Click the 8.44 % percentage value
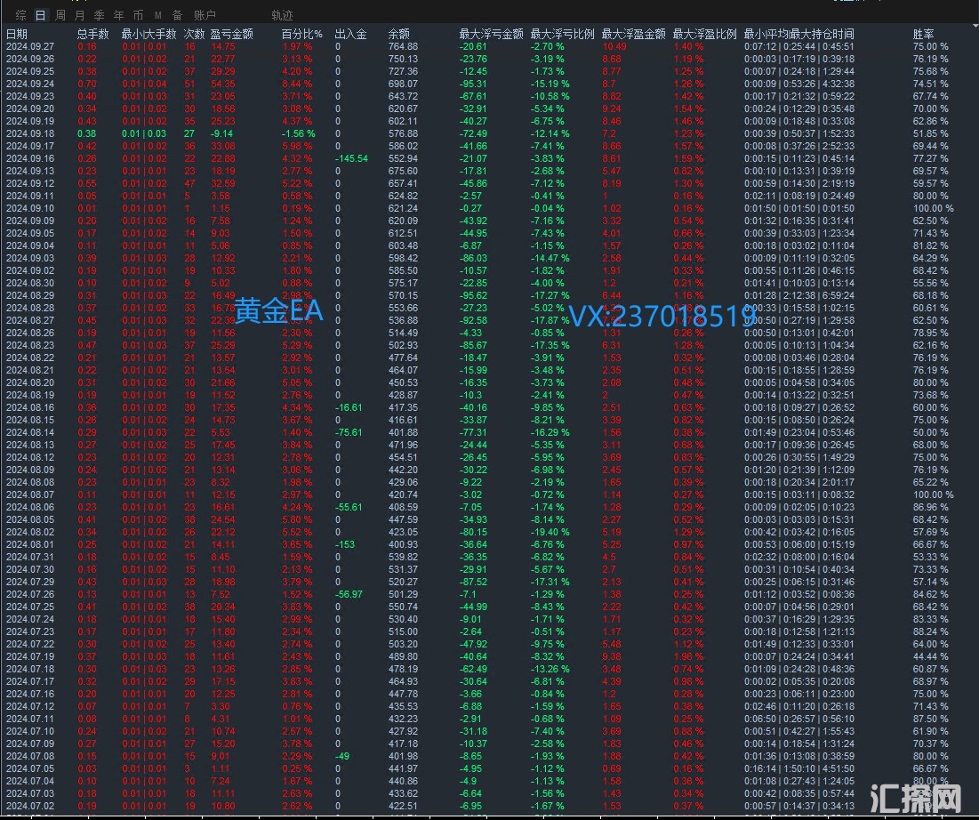The height and width of the screenshot is (820, 979). coord(297,84)
